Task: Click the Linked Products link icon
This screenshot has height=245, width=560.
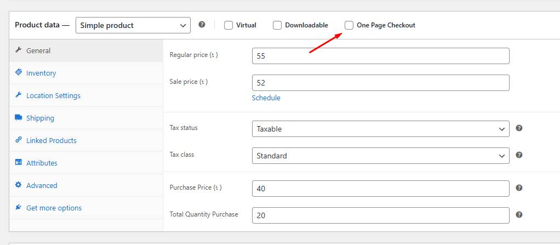Action: pyautogui.click(x=18, y=140)
